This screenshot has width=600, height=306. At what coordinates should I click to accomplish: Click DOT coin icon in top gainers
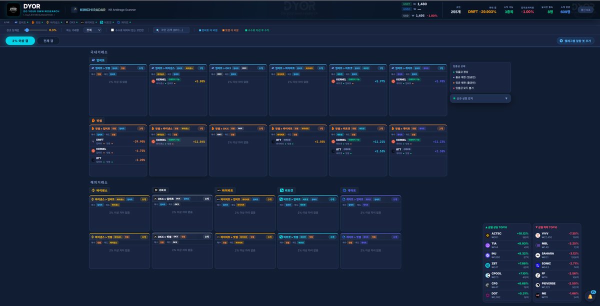click(487, 295)
